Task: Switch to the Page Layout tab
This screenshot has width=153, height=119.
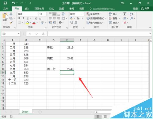Action: click(x=39, y=9)
